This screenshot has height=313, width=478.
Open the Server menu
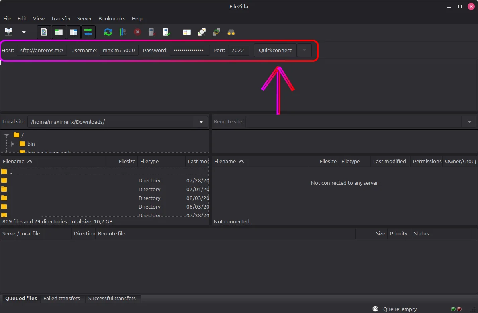point(84,18)
